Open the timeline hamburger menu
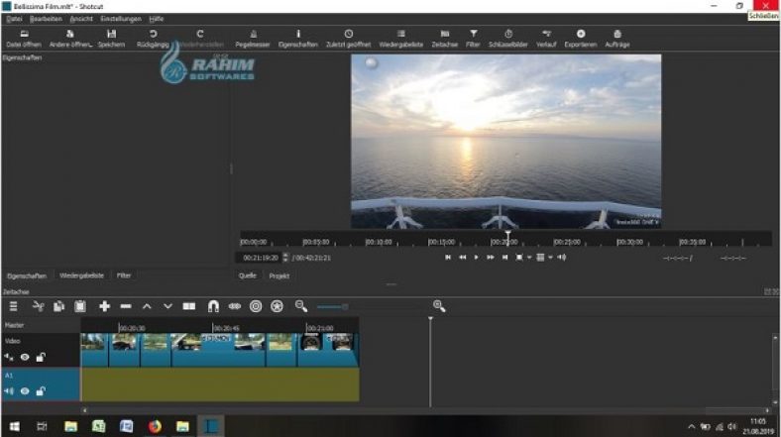The height and width of the screenshot is (437, 781). (x=14, y=306)
